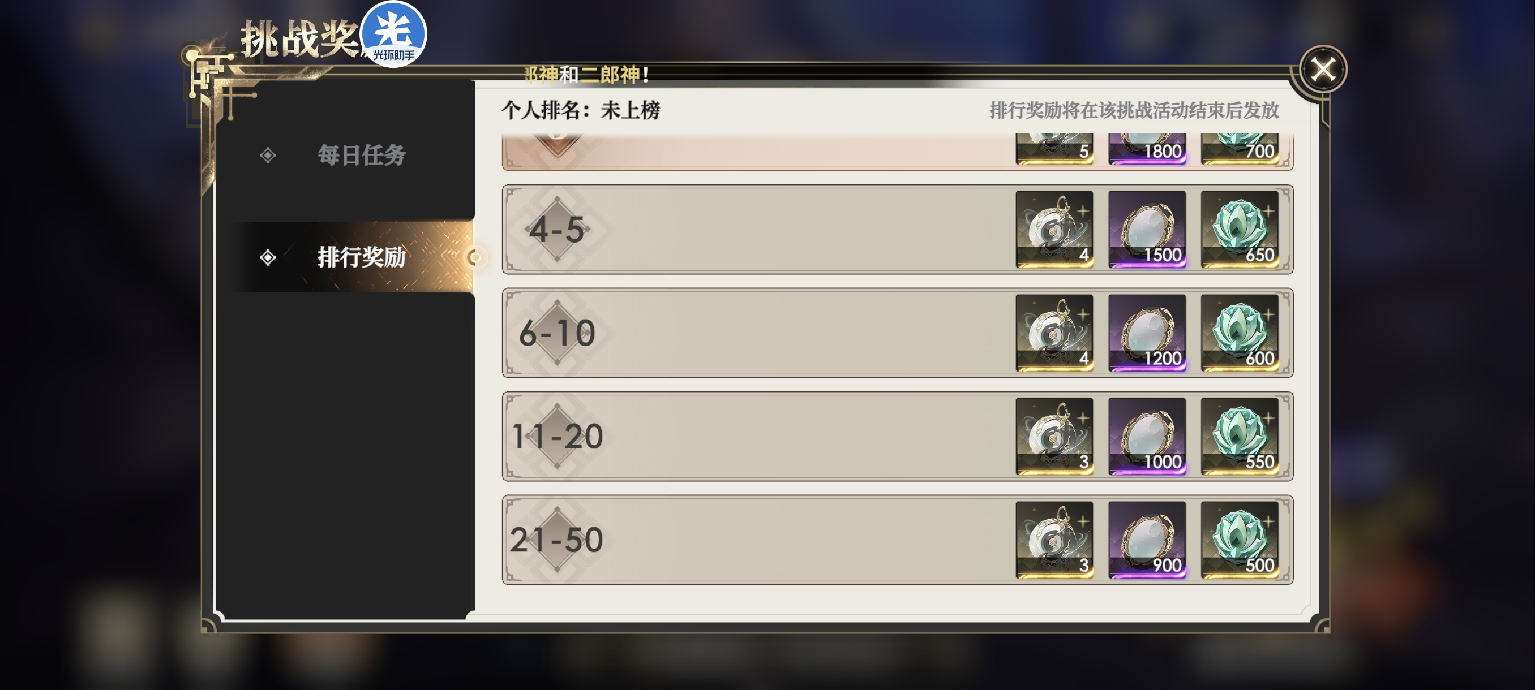This screenshot has height=690, width=1535.
Task: Close the challenge rewards dialog
Action: coord(1322,69)
